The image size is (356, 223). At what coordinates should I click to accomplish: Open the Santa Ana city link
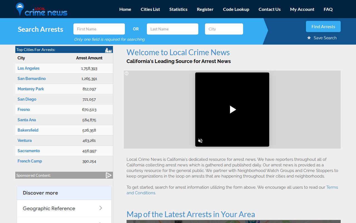[x=27, y=120]
